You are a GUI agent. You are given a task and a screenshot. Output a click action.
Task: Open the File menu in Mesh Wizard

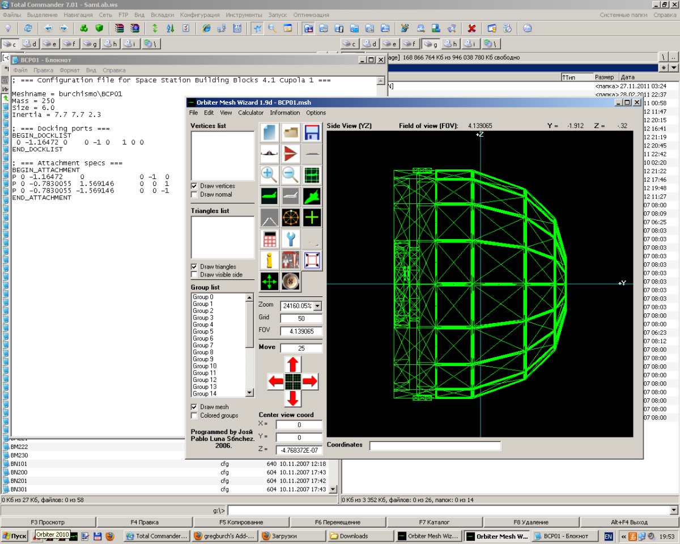[x=194, y=113]
